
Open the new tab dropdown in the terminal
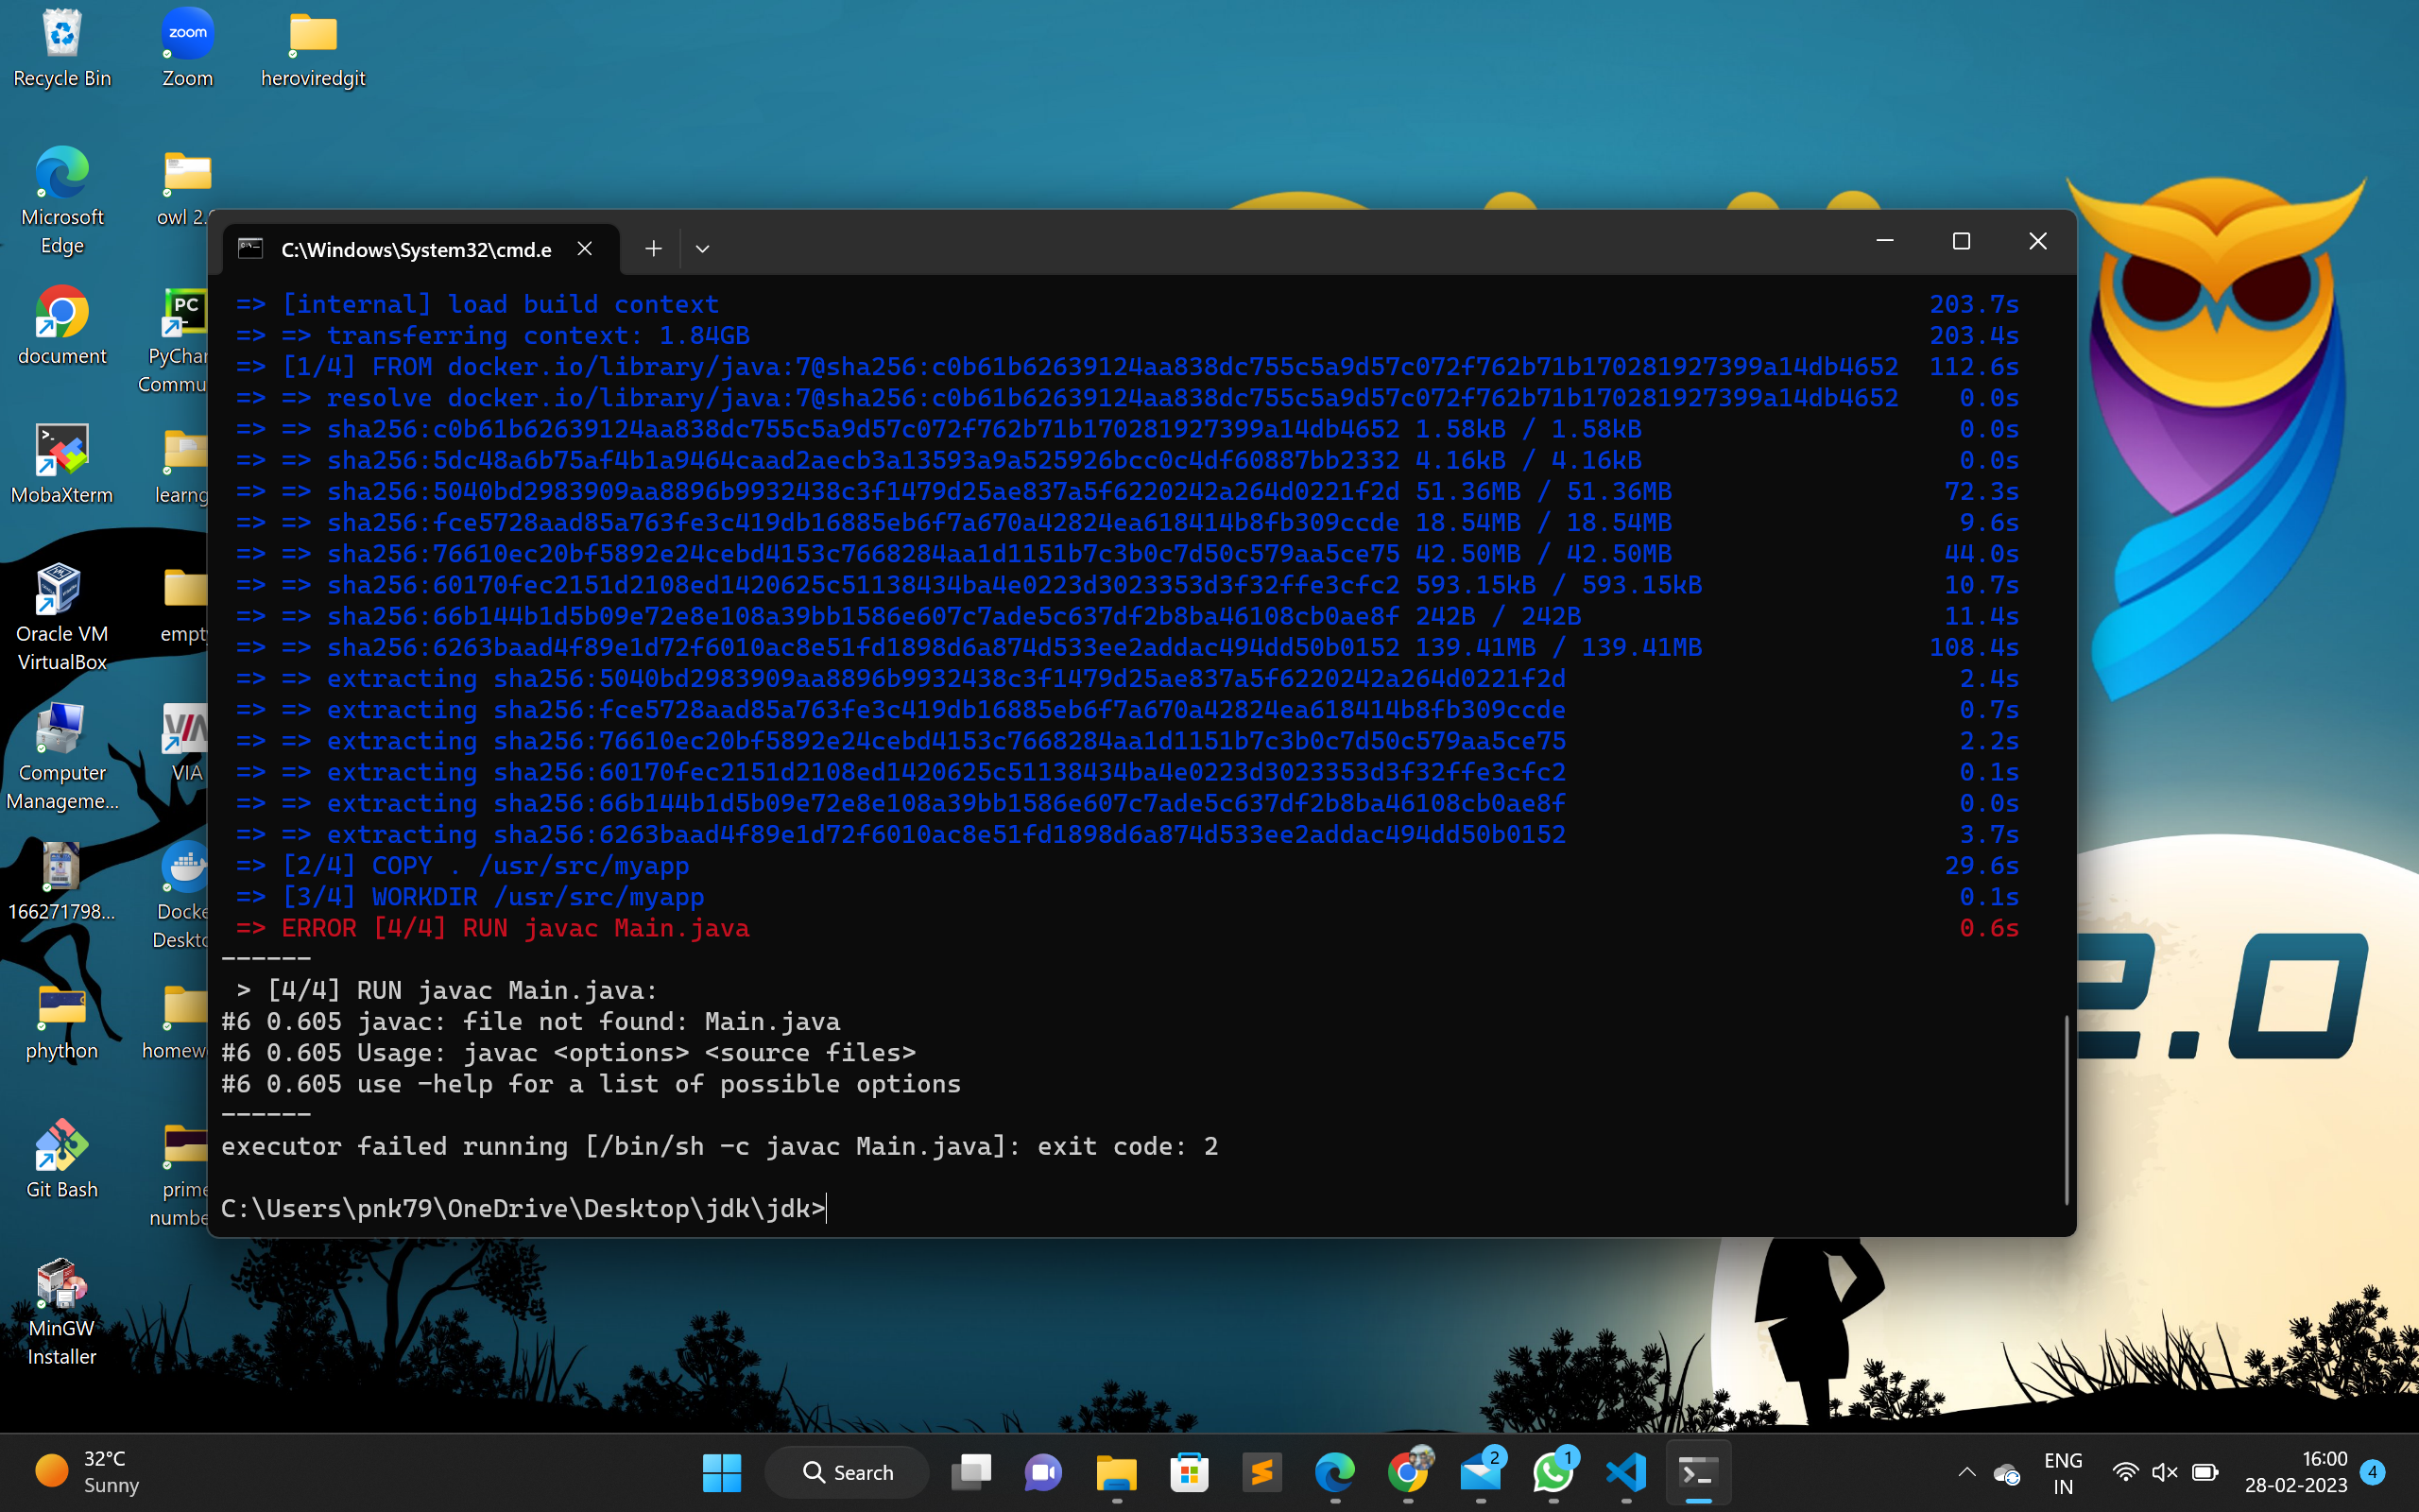703,248
